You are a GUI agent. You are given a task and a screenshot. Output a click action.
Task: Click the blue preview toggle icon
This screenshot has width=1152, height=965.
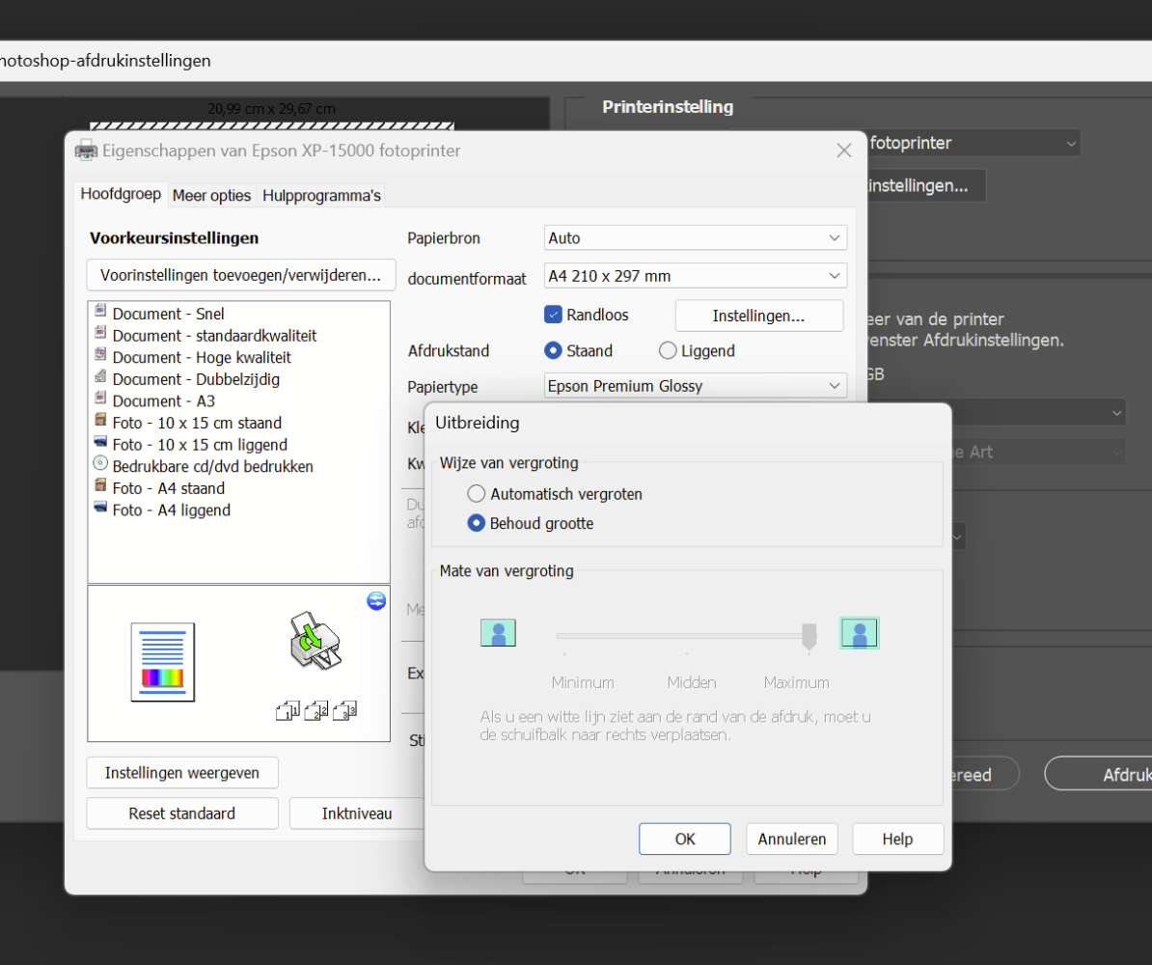coord(376,601)
